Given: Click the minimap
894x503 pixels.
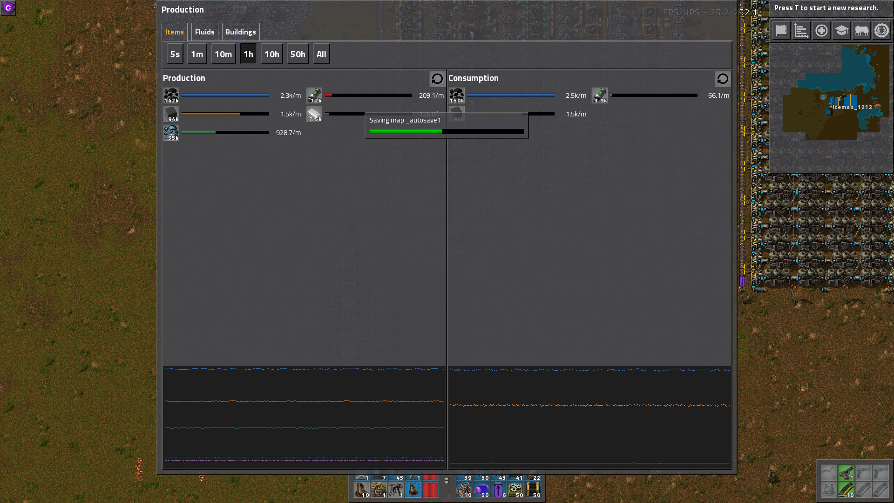Looking at the screenshot, I should coord(831,109).
